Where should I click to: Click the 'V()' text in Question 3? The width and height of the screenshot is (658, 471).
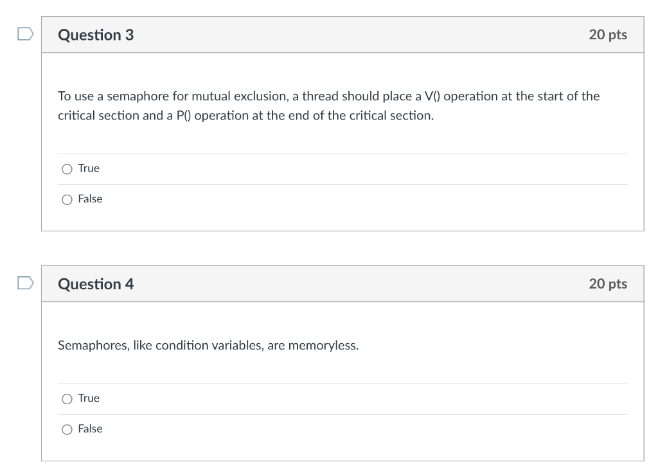432,96
